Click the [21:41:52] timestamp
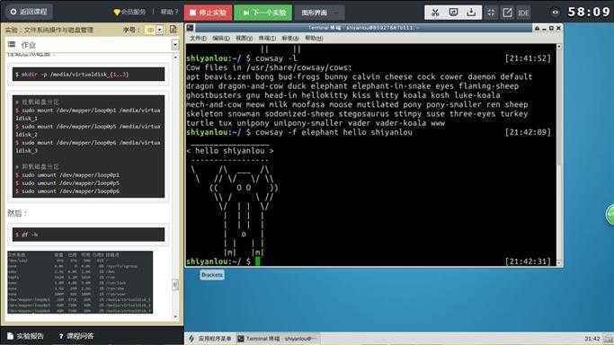The width and height of the screenshot is (614, 345). 528,58
